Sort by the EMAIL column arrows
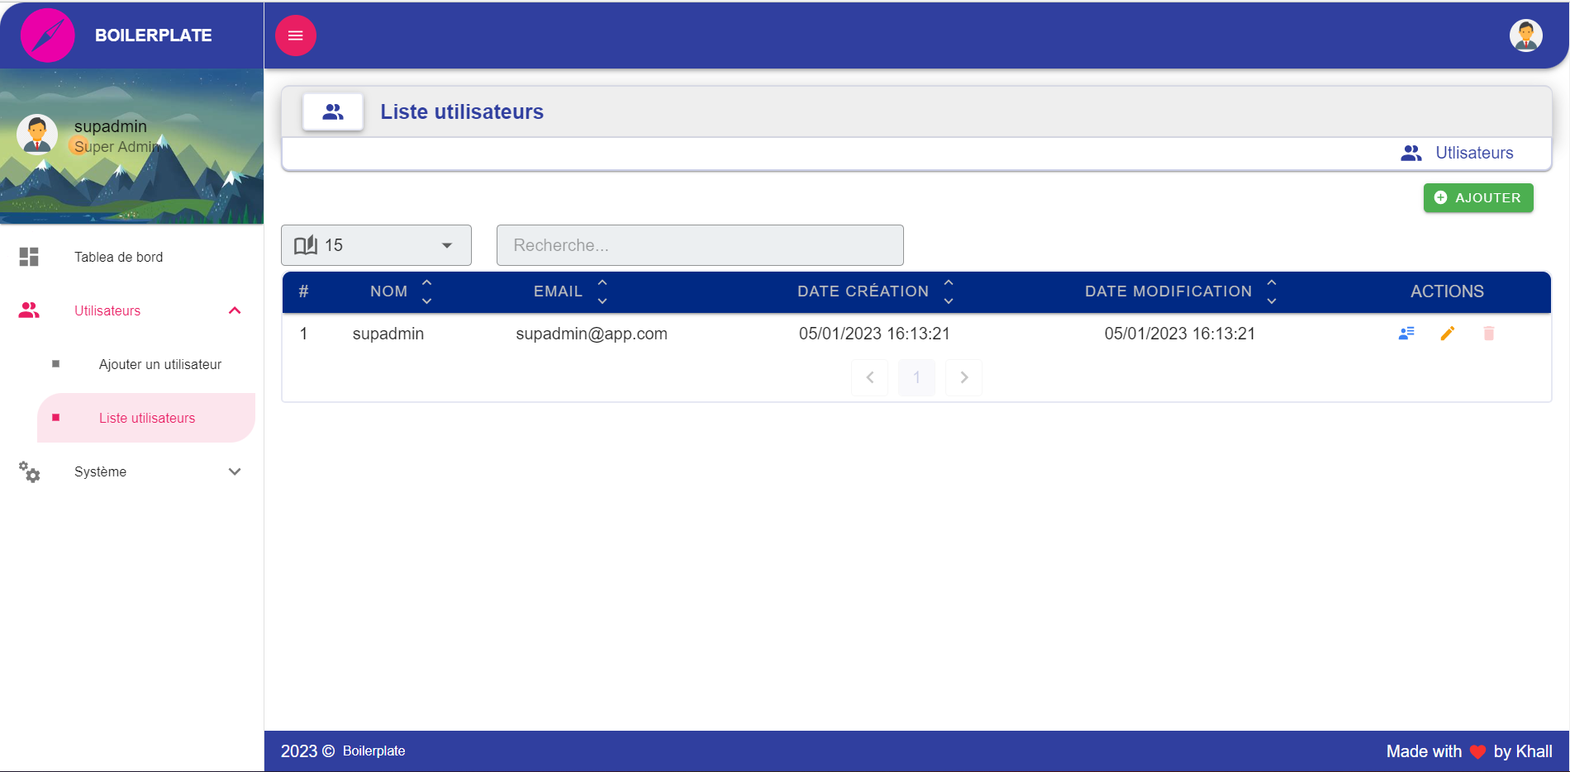This screenshot has height=772, width=1570. point(602,291)
